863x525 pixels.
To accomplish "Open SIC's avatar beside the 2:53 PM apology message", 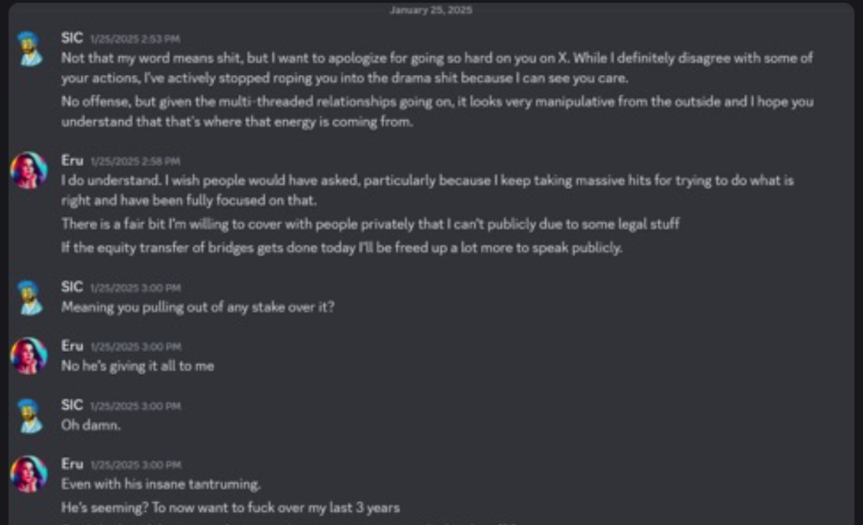I will [x=29, y=49].
